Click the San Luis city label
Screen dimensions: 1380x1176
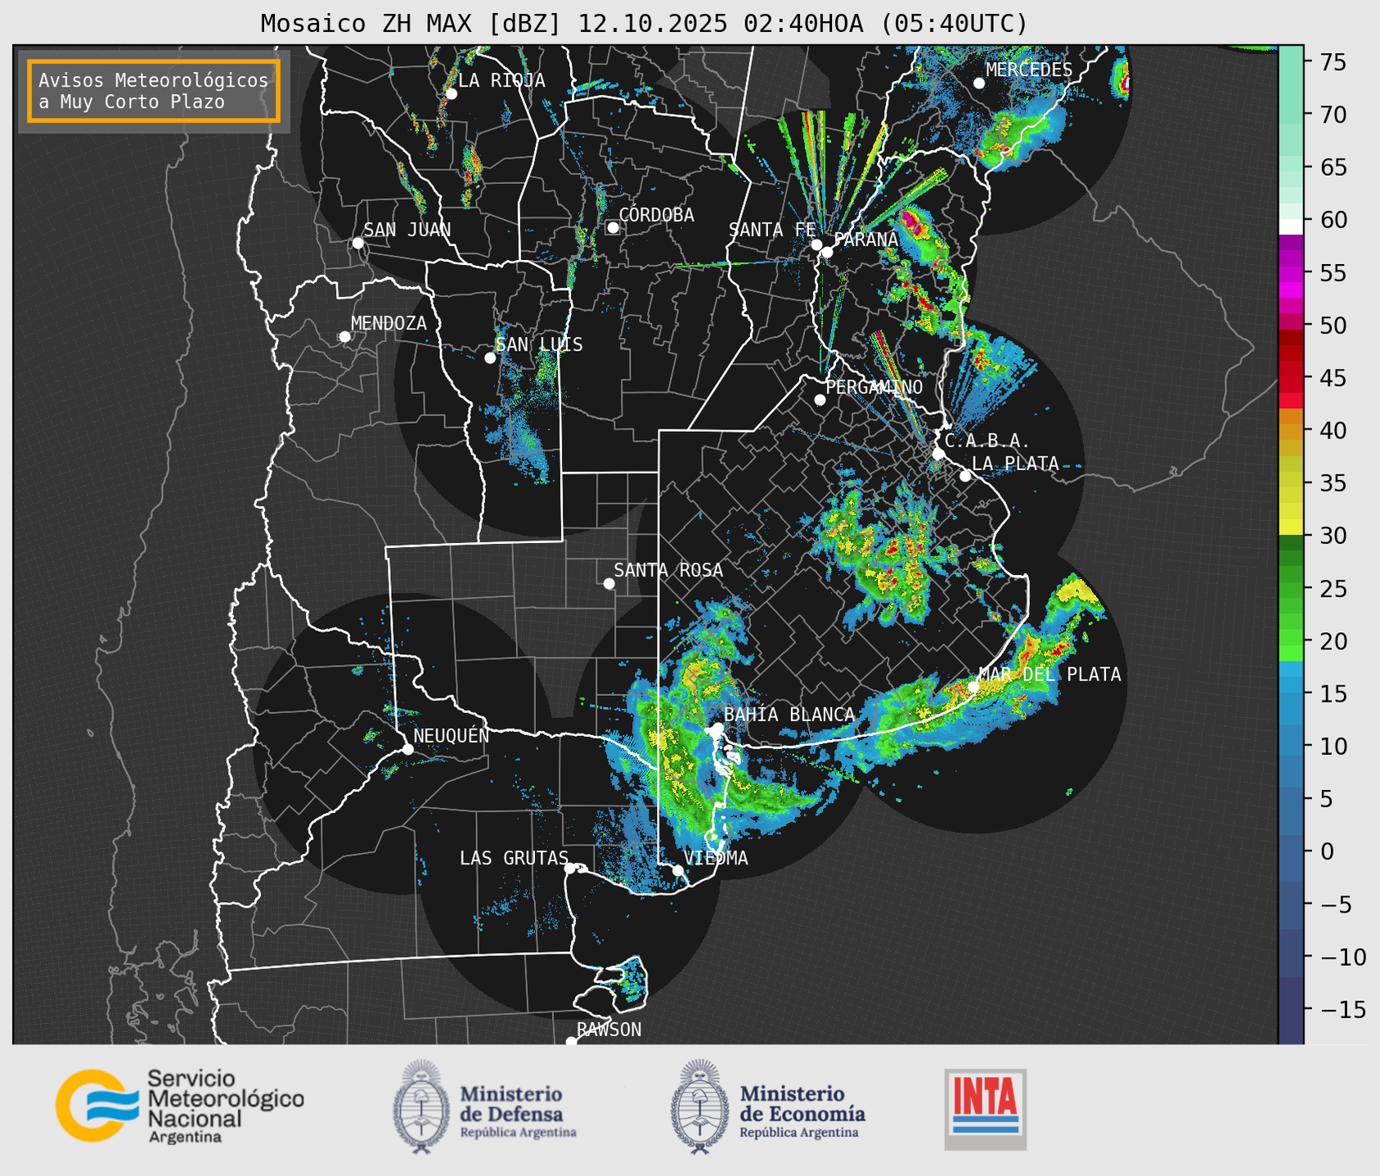point(539,345)
